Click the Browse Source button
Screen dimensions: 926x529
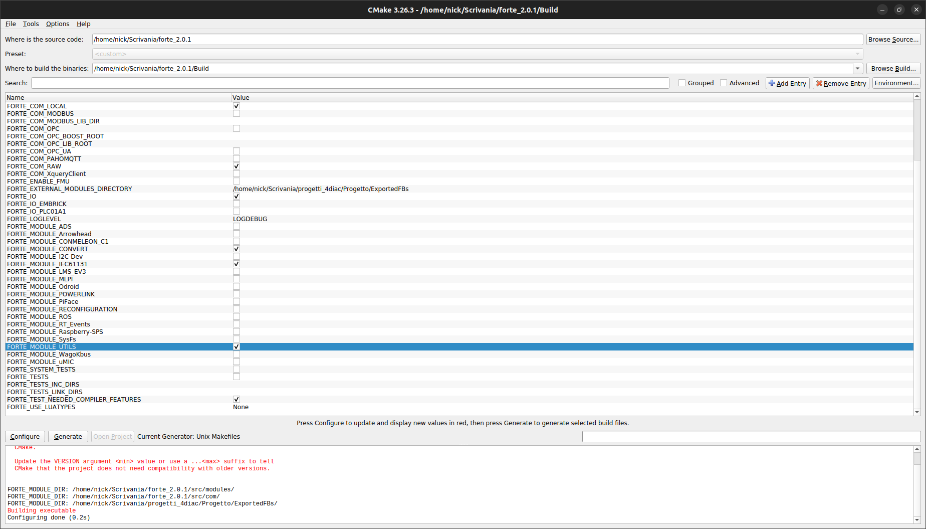point(893,39)
